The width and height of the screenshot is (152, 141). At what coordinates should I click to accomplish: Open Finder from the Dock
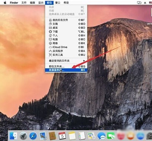(x=13, y=136)
